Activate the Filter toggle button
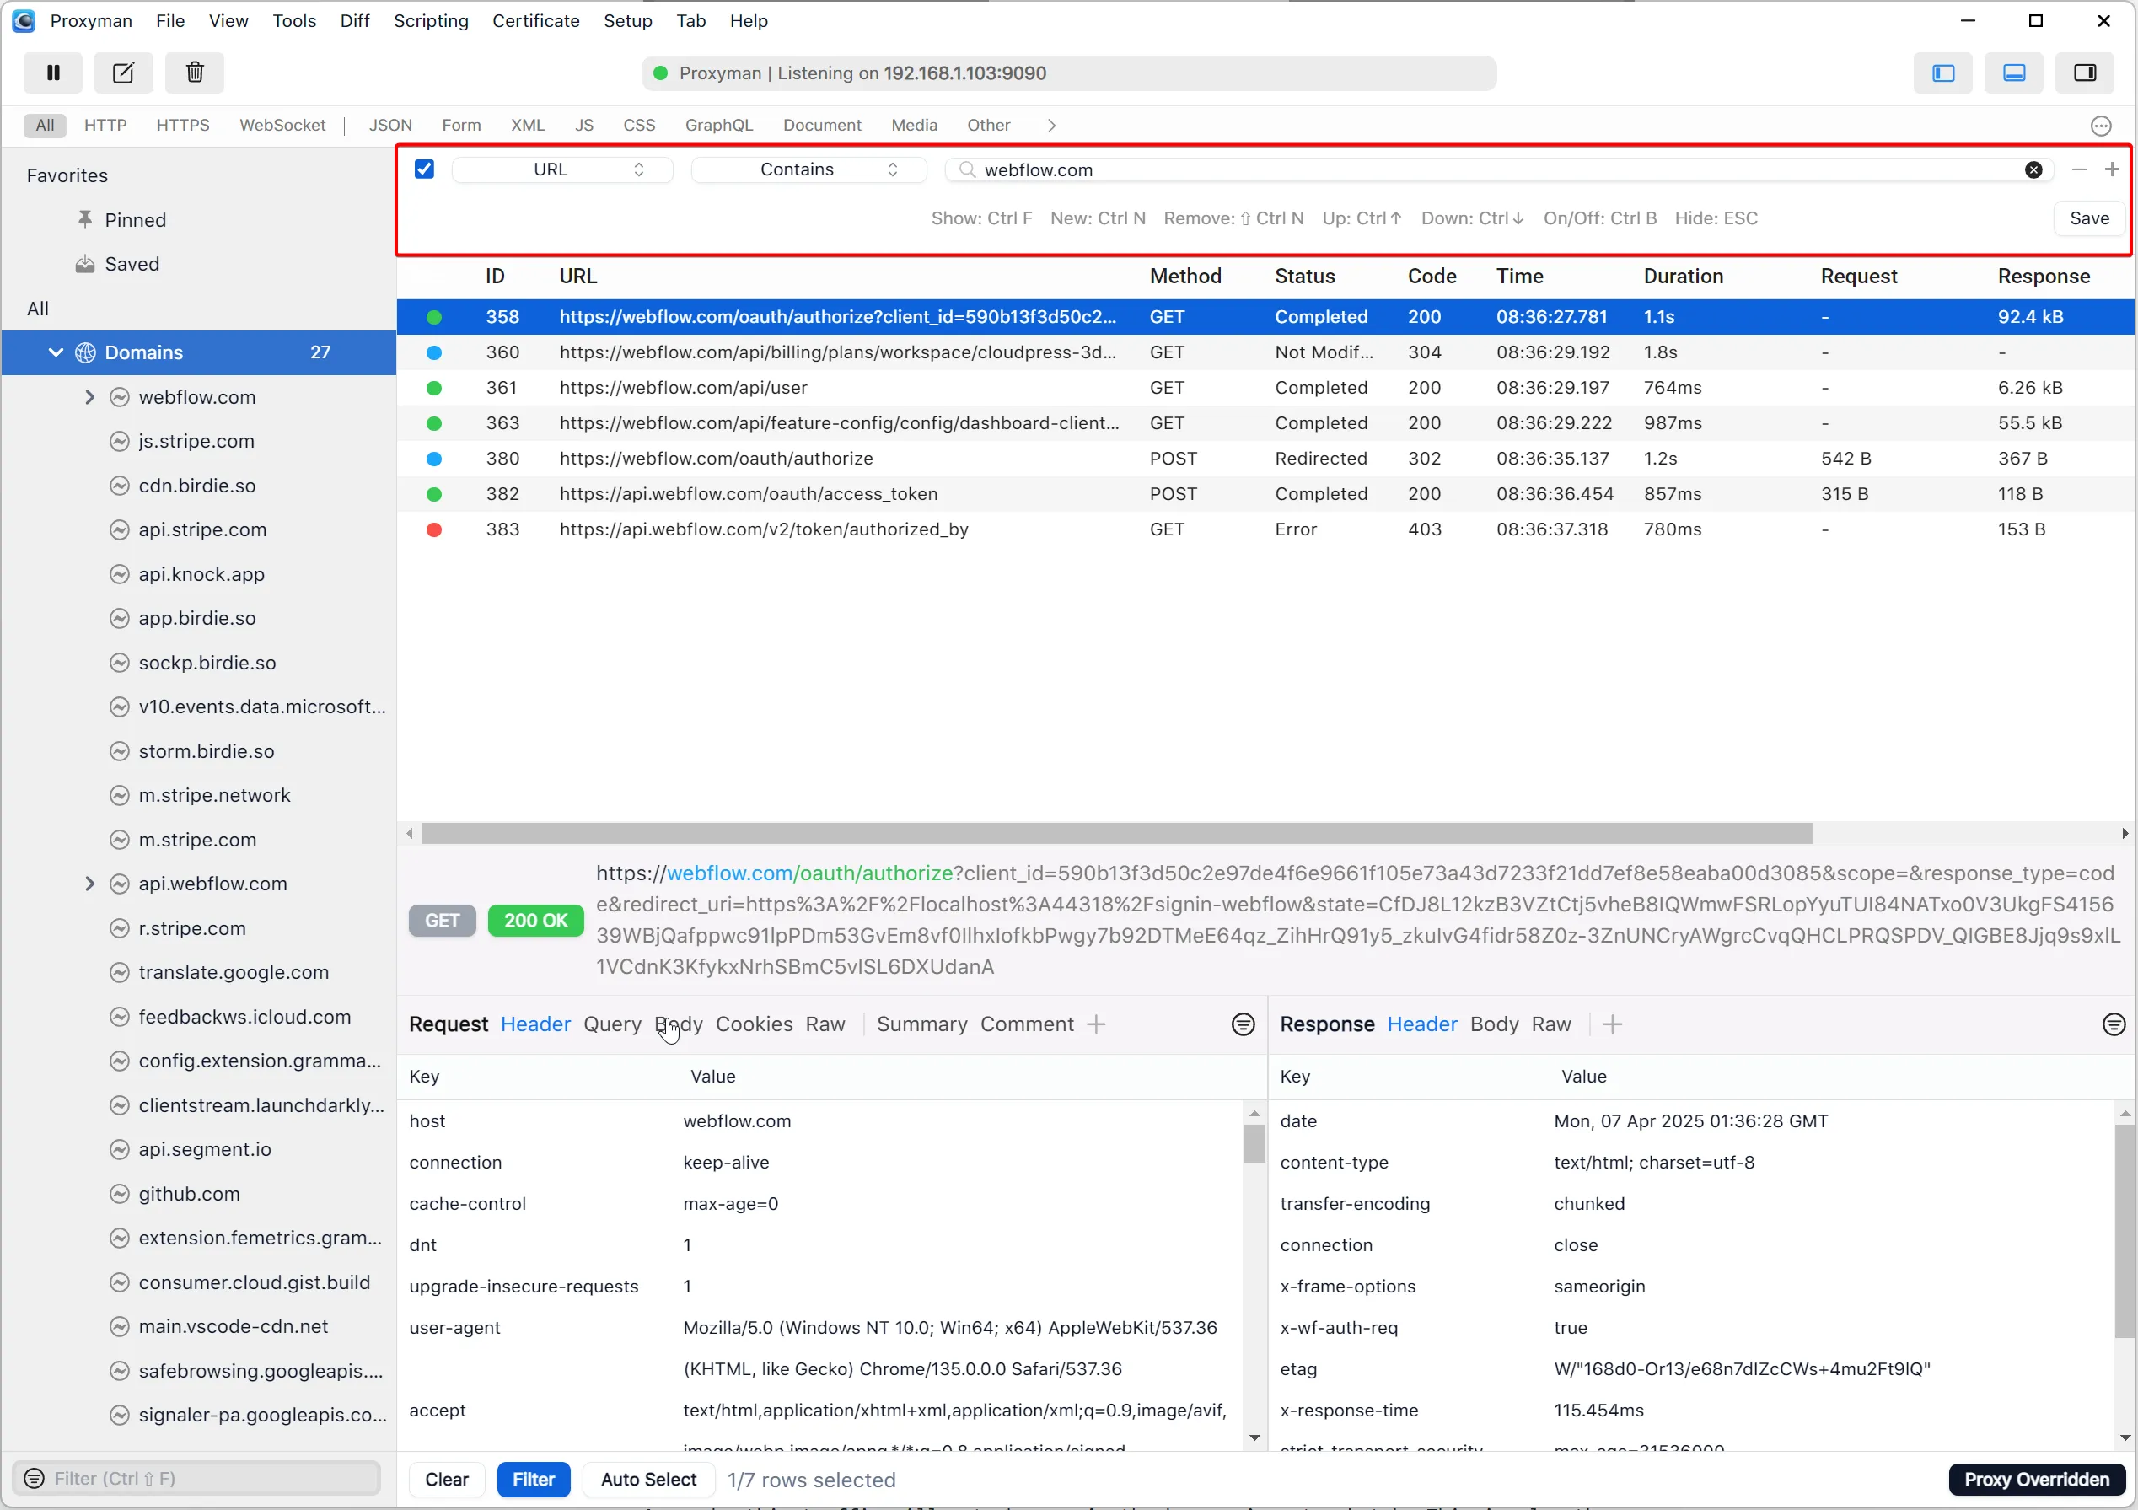2138x1510 pixels. click(534, 1480)
